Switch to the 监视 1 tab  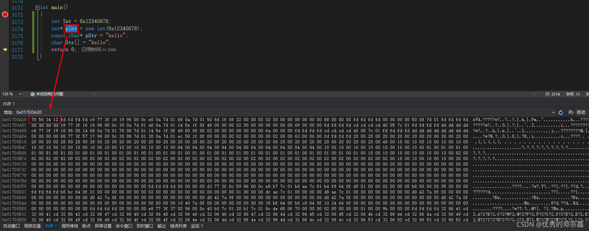click(x=197, y=226)
